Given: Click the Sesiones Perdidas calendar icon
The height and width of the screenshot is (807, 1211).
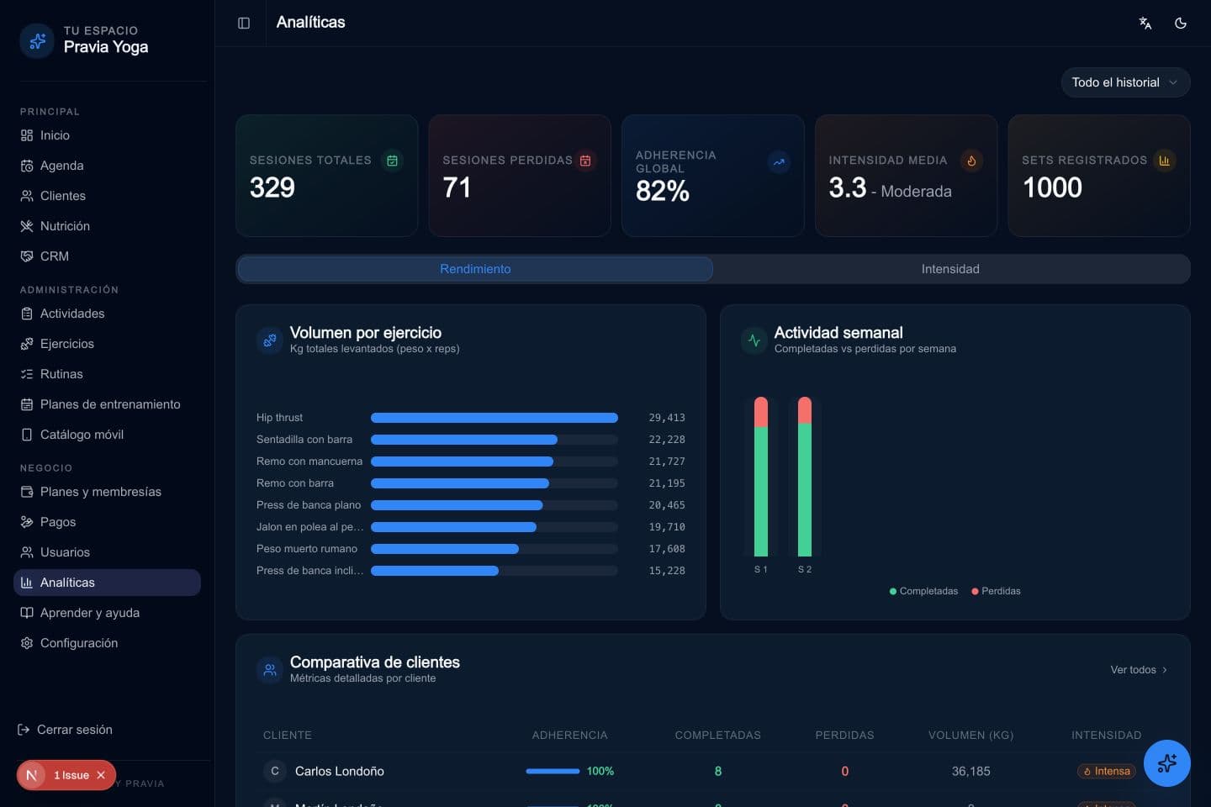Looking at the screenshot, I should 585,161.
